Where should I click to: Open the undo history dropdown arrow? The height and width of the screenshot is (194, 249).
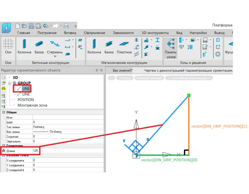point(51,26)
